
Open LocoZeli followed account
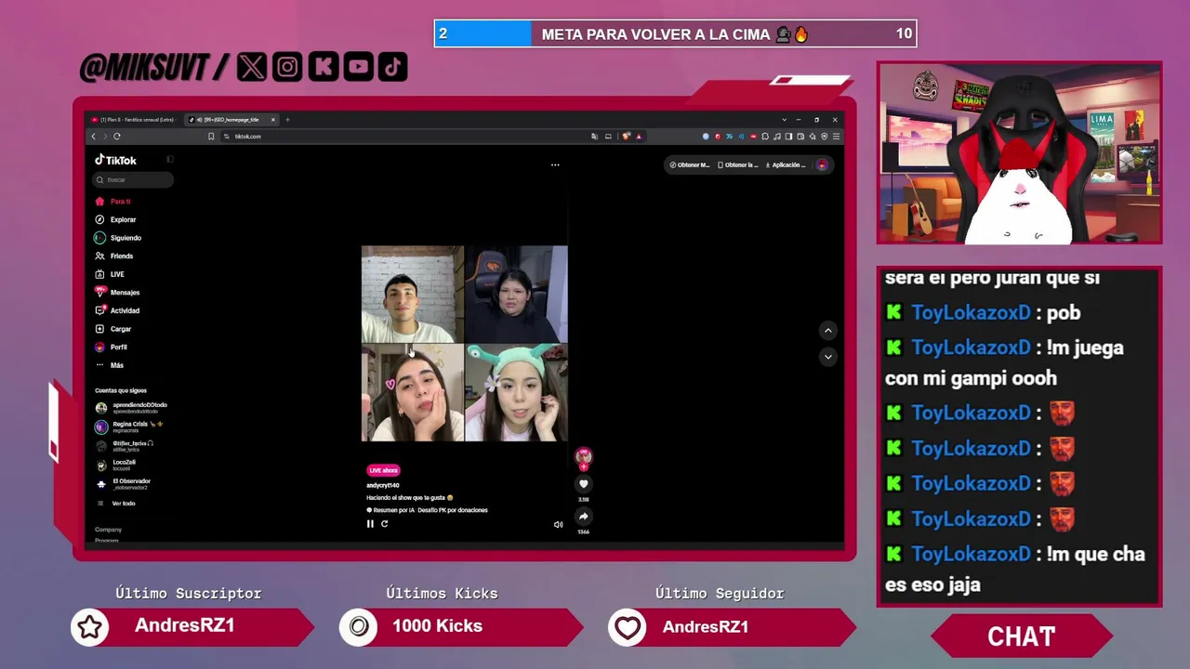(x=115, y=465)
